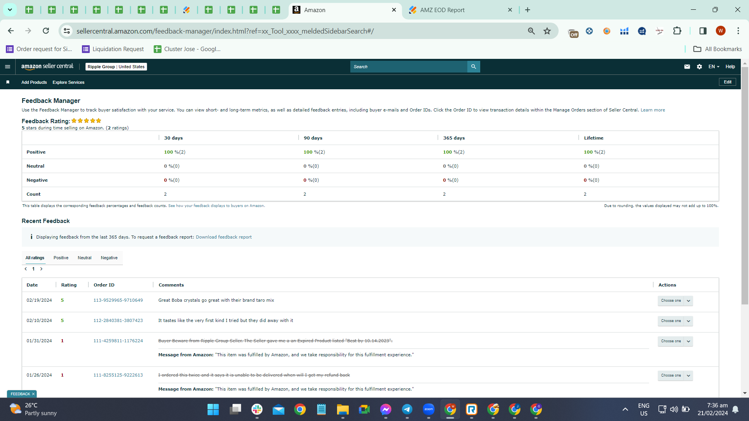Click the zoom magnifier icon in address bar
Viewport: 749px width, 421px height.
point(531,31)
